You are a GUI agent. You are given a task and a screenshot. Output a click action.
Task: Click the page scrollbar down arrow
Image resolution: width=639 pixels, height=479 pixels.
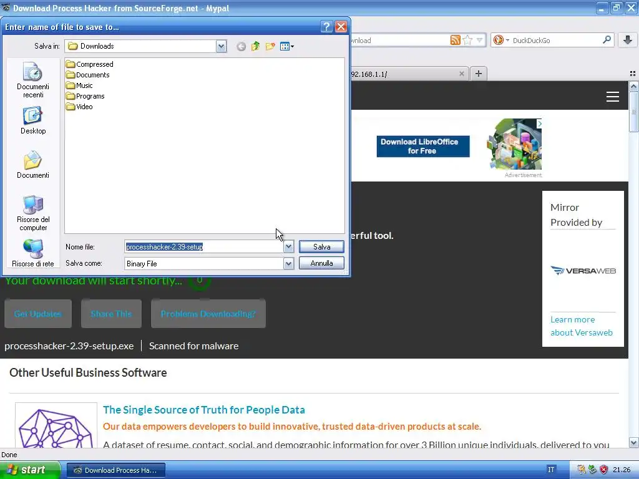tap(634, 443)
